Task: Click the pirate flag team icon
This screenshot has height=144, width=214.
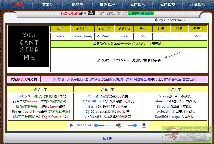Action: click(91, 13)
